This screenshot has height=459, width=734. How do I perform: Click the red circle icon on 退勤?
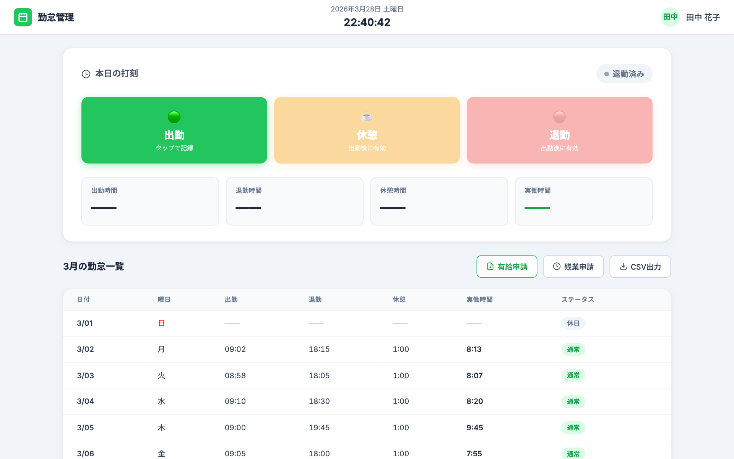point(559,117)
